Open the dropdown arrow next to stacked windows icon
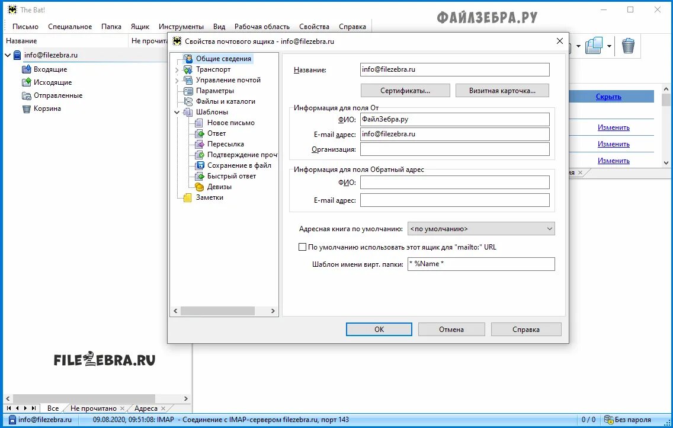Screen dimensions: 673x428 pos(609,46)
